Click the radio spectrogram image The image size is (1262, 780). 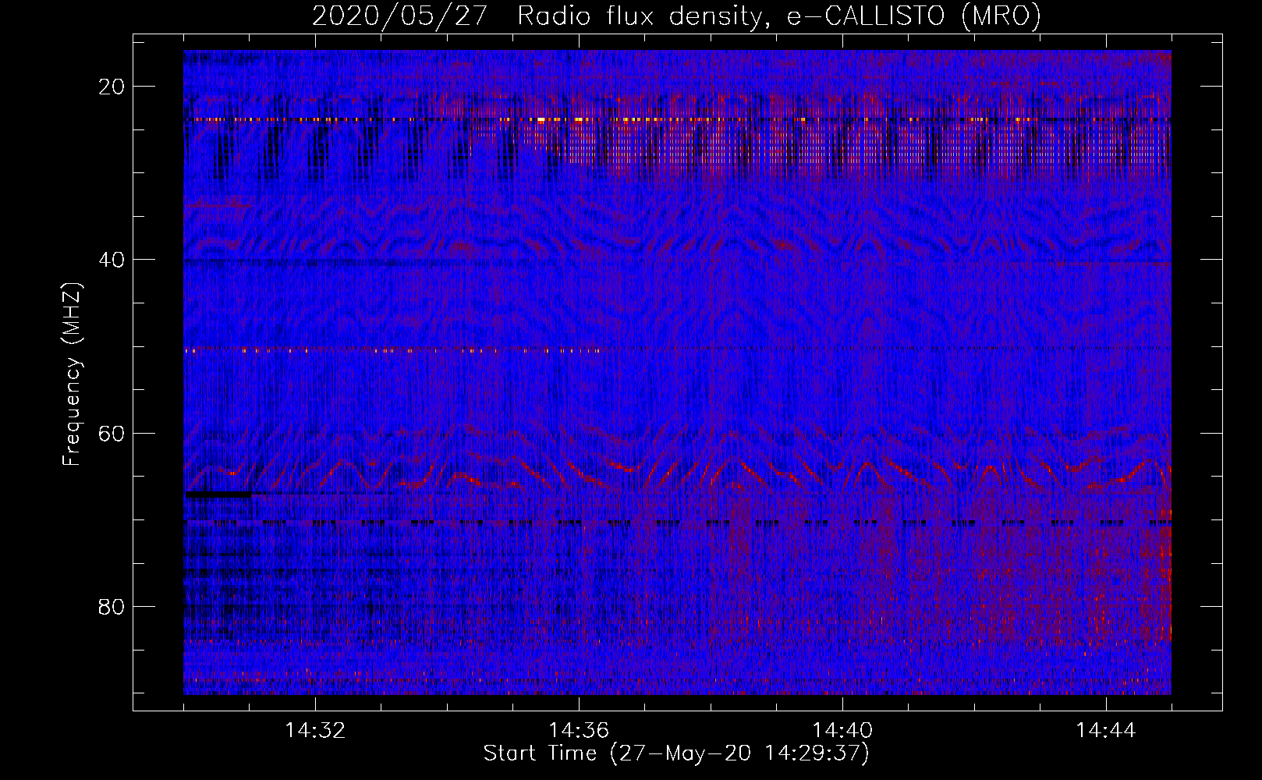pos(677,373)
